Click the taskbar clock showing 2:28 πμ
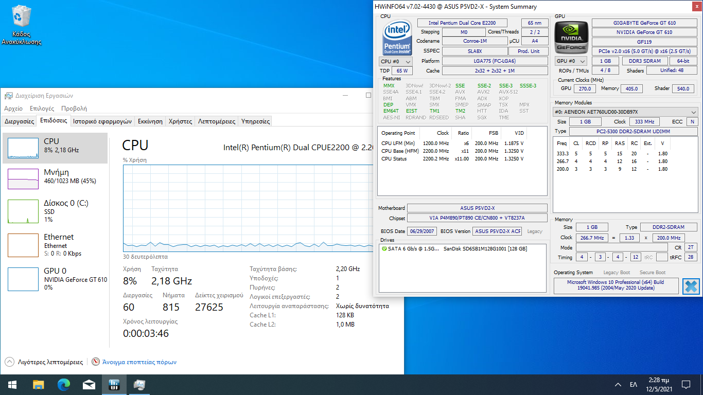 coord(658,384)
